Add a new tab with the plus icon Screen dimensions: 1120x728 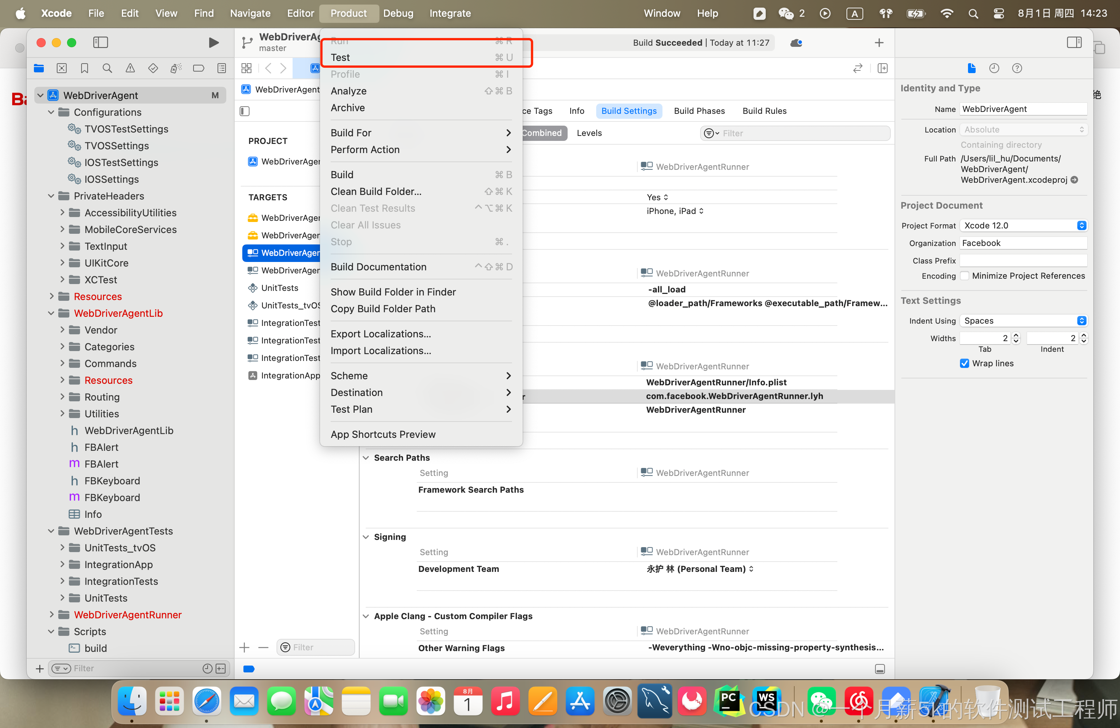point(879,43)
